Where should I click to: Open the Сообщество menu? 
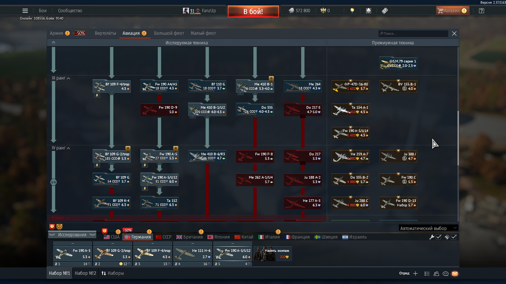click(70, 11)
